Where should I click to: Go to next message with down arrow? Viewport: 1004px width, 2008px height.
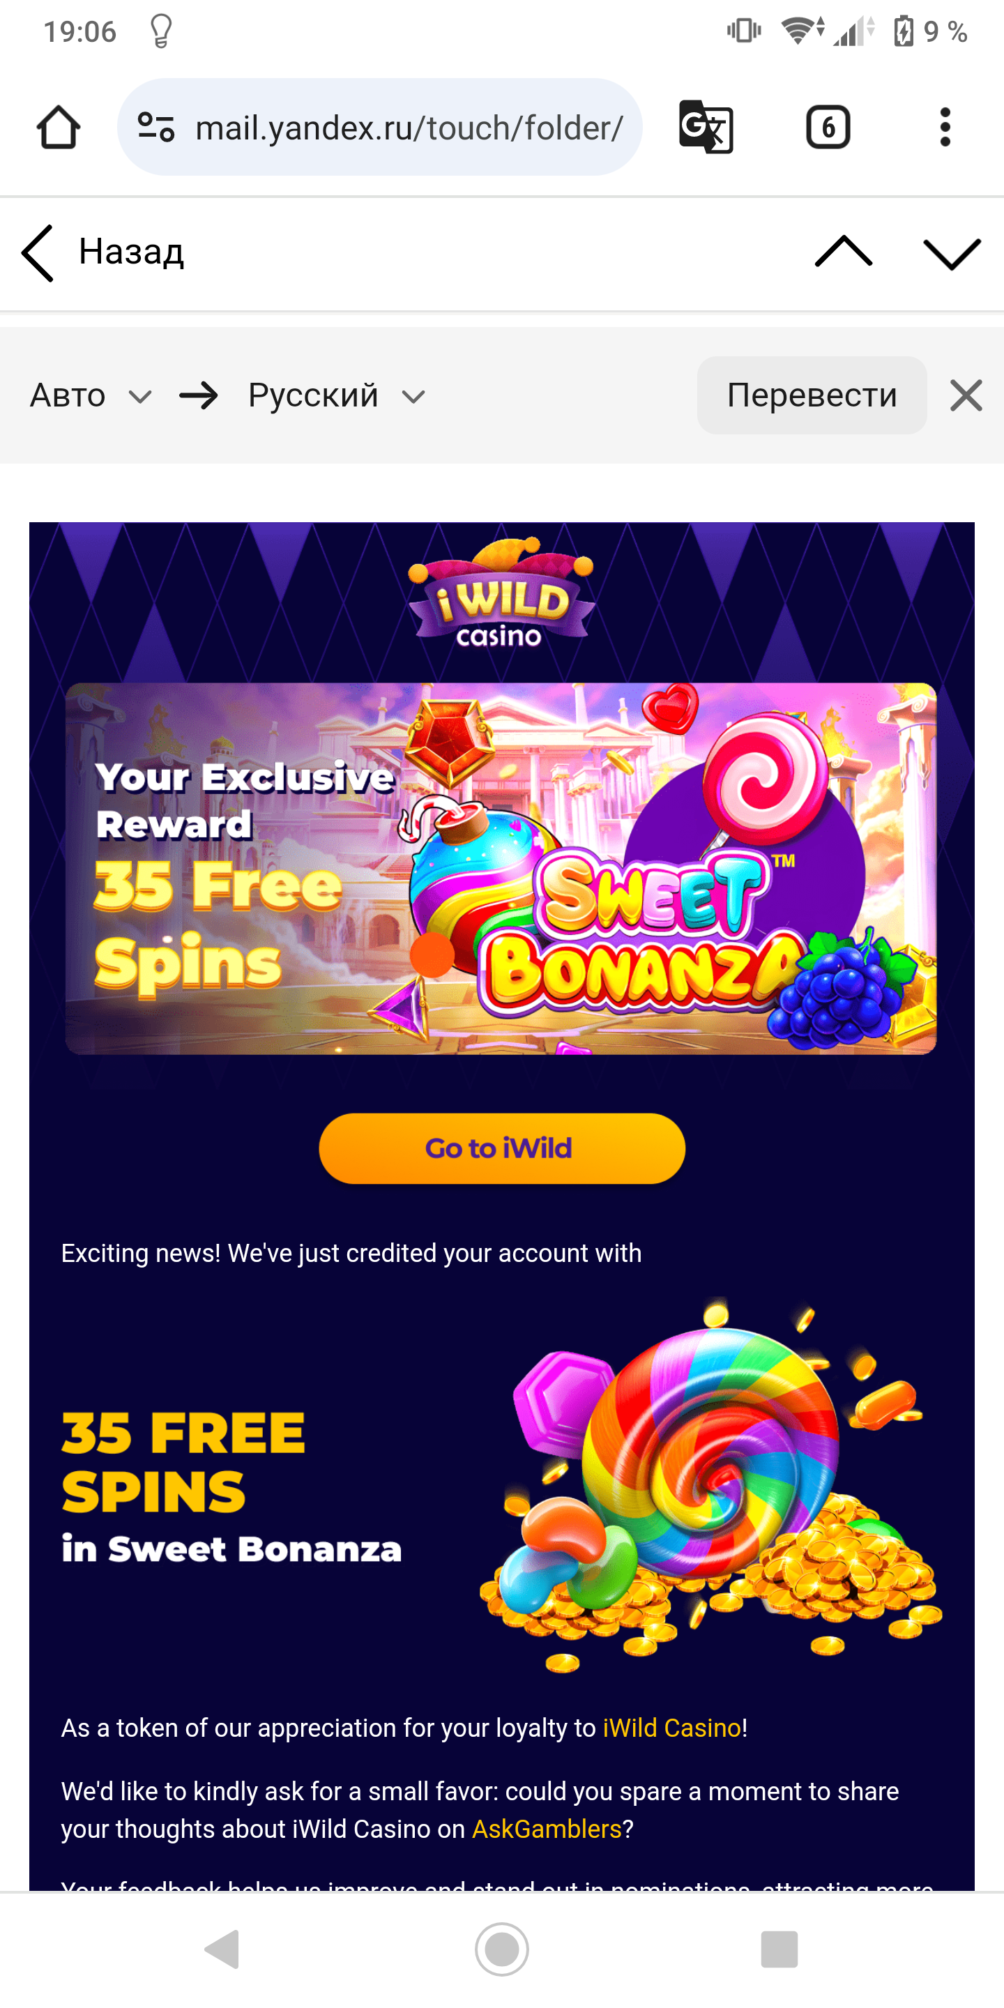click(x=951, y=252)
